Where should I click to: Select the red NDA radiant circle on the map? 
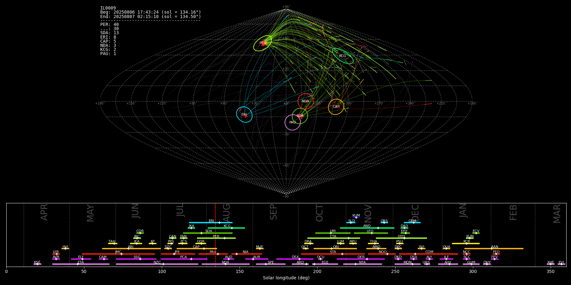click(x=305, y=101)
